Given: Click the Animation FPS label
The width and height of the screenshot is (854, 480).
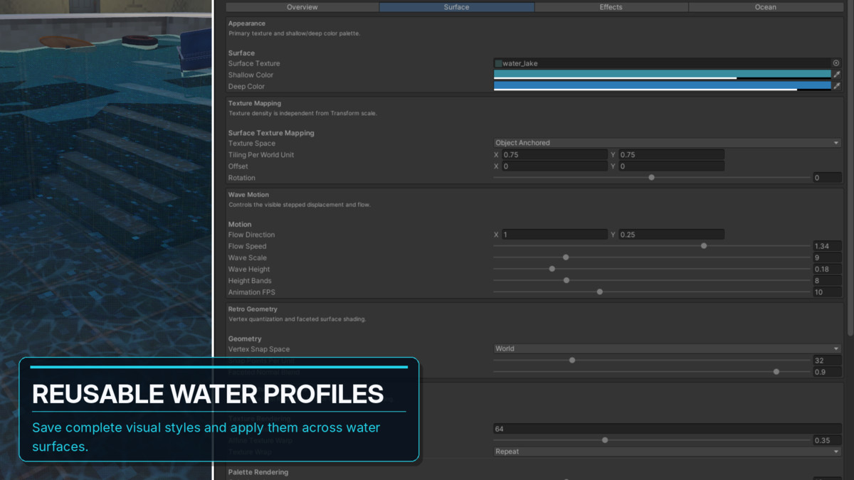Looking at the screenshot, I should click(x=251, y=292).
